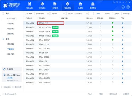Expand the iPhone product type dropdown
The width and height of the screenshot is (132, 96).
pyautogui.click(x=58, y=14)
